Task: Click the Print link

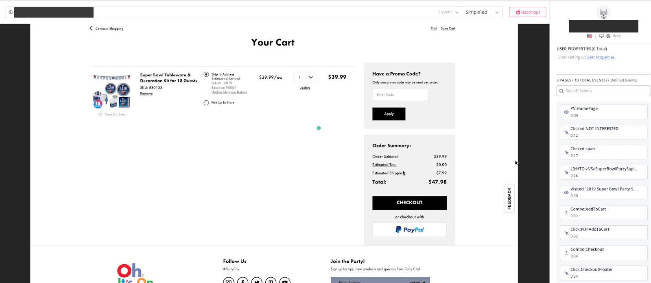Action: [x=434, y=28]
